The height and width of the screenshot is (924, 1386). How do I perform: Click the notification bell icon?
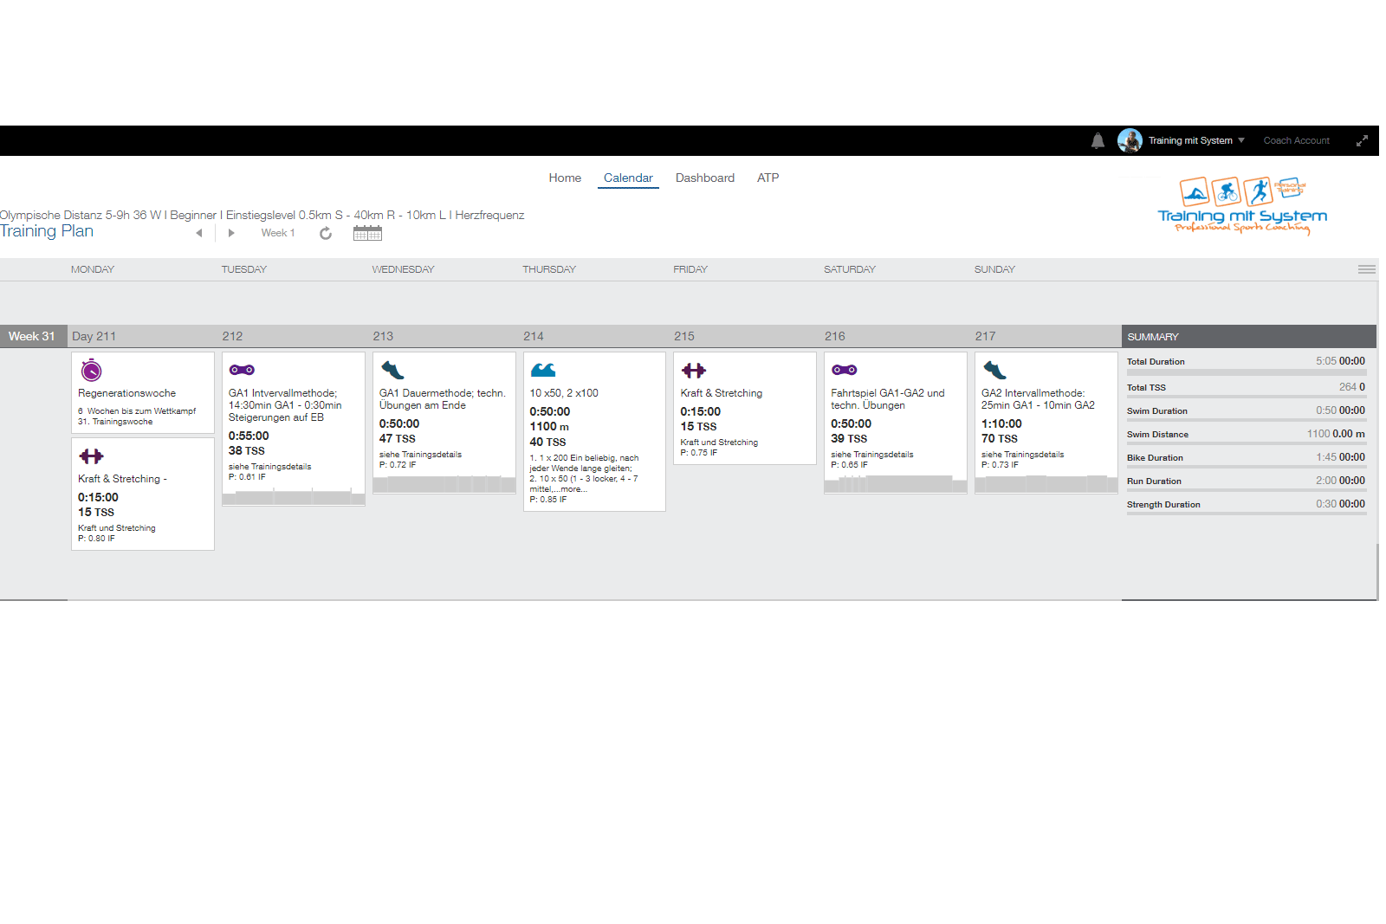[1098, 141]
